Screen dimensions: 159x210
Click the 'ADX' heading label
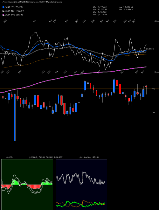(x=60, y=157)
